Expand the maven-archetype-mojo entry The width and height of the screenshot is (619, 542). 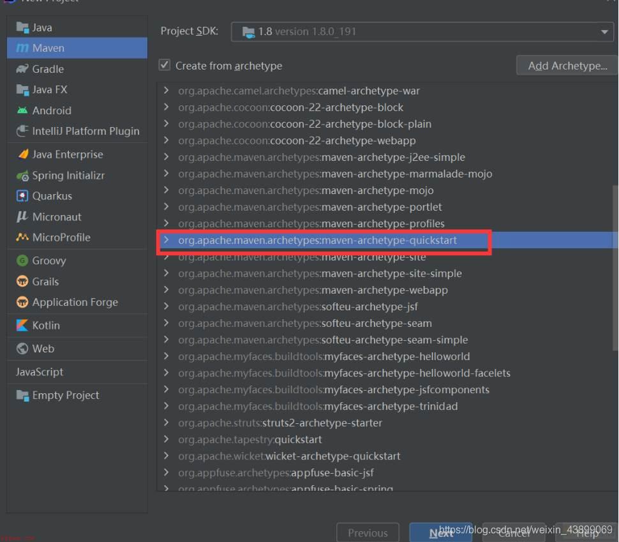click(166, 190)
